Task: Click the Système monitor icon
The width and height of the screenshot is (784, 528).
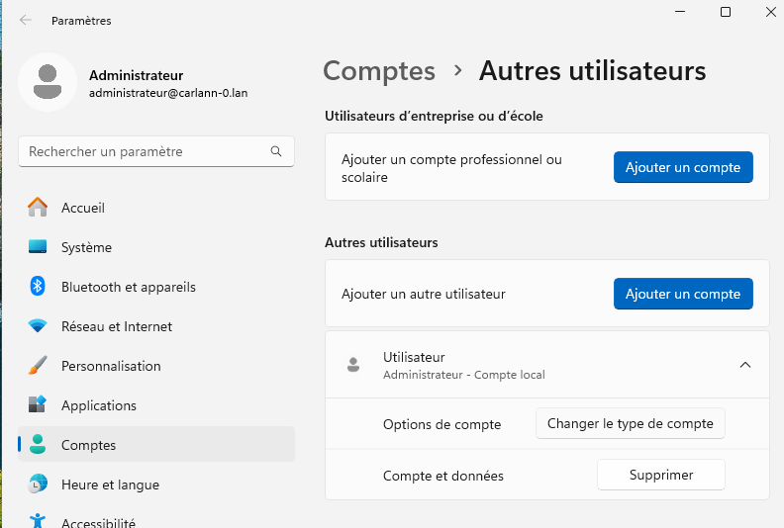Action: coord(38,247)
